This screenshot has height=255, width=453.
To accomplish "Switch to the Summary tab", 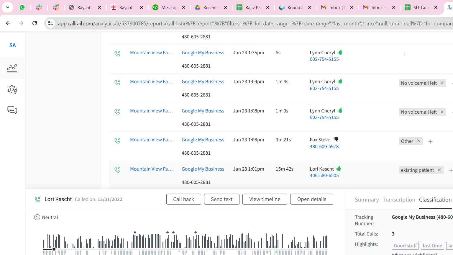I will click(x=367, y=200).
